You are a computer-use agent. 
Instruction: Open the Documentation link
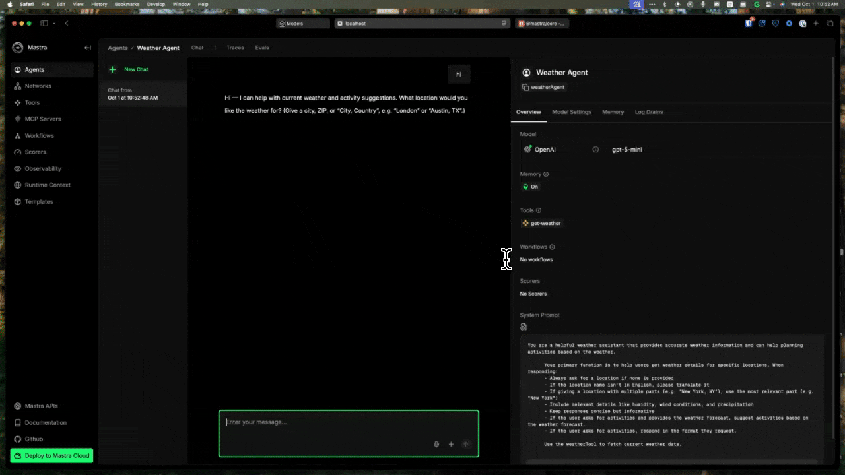[46, 422]
